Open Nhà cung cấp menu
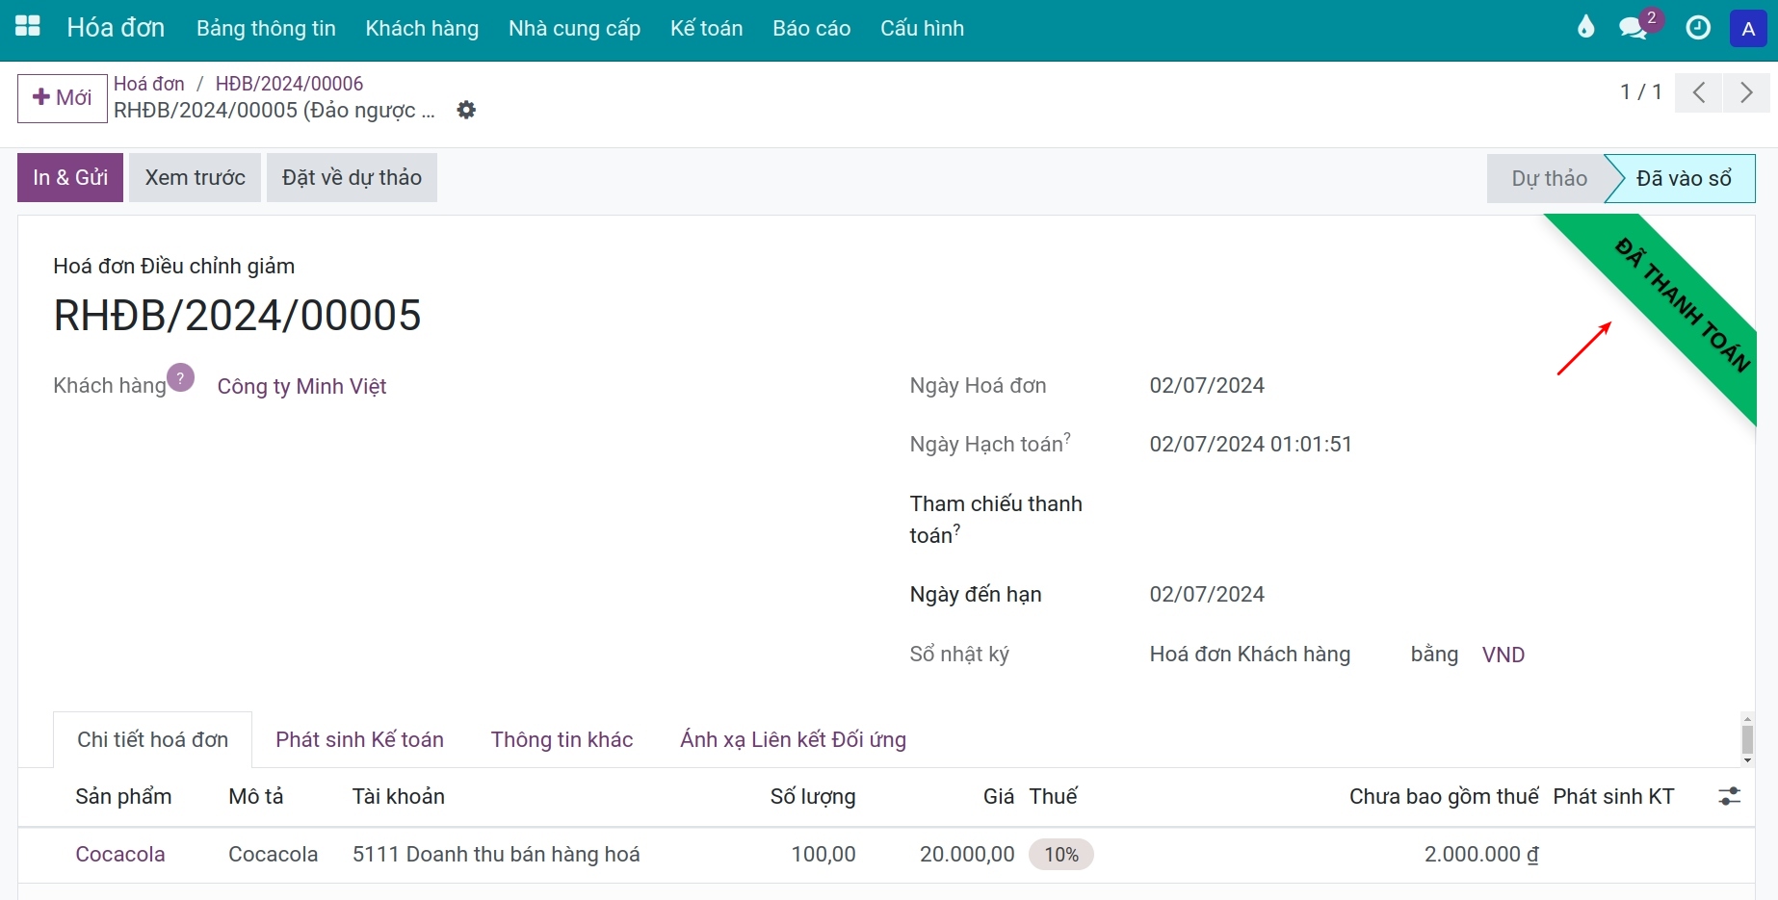Screen dimensions: 1778x900 (575, 29)
